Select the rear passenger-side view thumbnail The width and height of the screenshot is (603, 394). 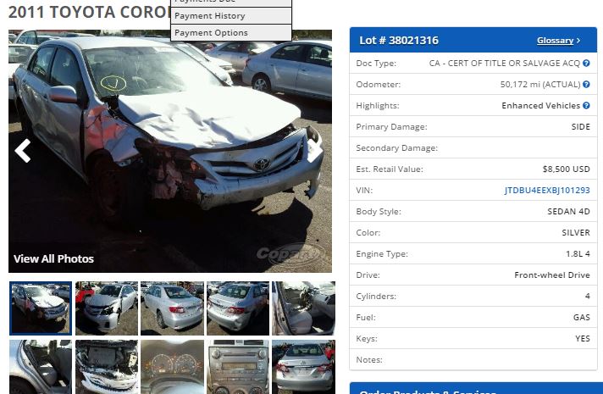click(x=238, y=308)
